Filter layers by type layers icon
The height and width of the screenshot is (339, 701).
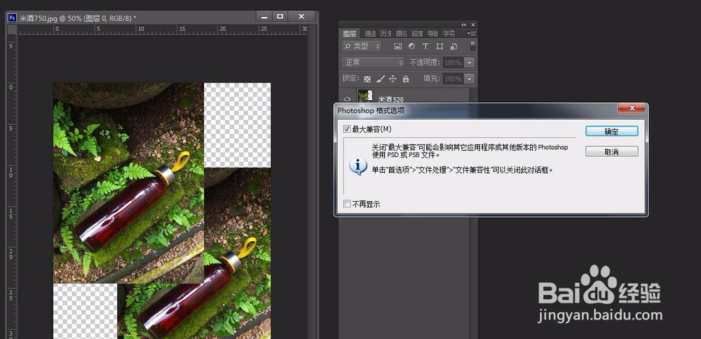[426, 46]
